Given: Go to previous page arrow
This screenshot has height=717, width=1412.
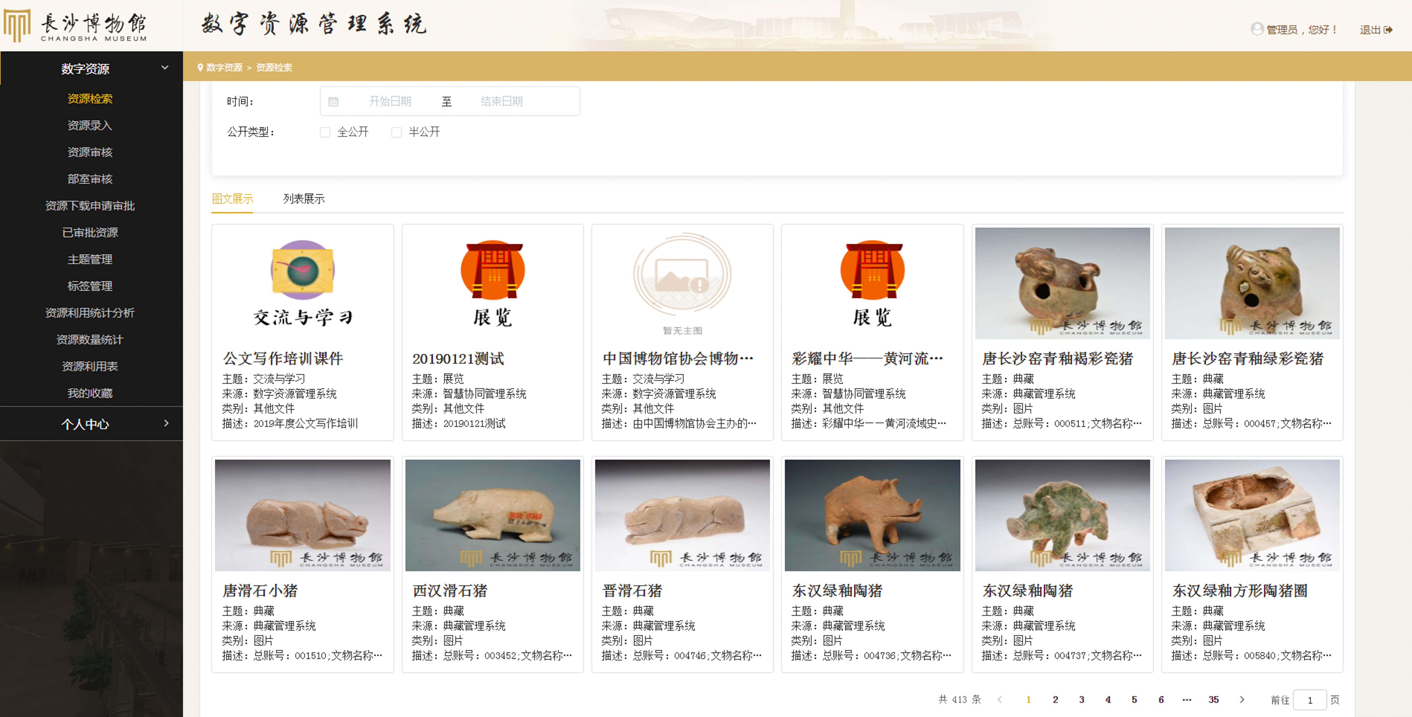Looking at the screenshot, I should 1000,699.
